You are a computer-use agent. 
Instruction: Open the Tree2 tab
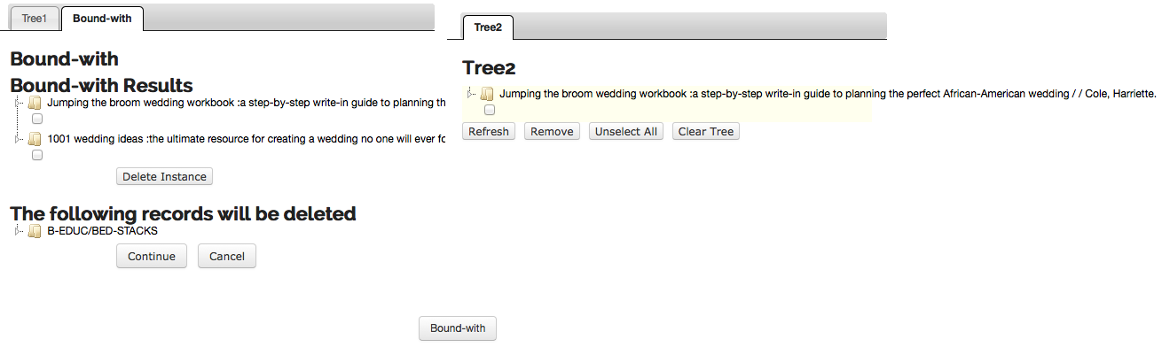pyautogui.click(x=488, y=27)
